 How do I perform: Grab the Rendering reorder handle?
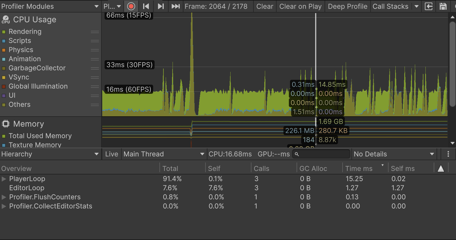pos(95,32)
